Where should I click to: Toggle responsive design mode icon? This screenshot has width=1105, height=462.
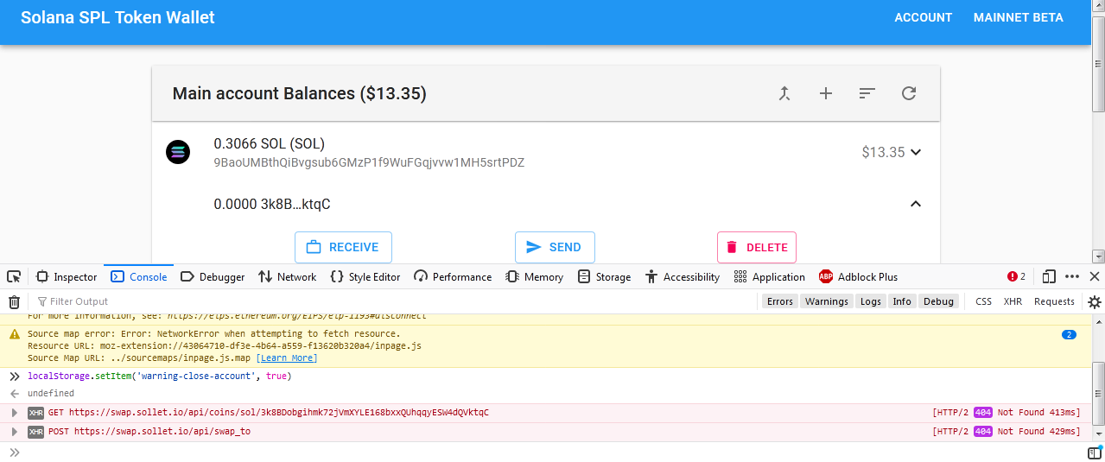[1049, 277]
